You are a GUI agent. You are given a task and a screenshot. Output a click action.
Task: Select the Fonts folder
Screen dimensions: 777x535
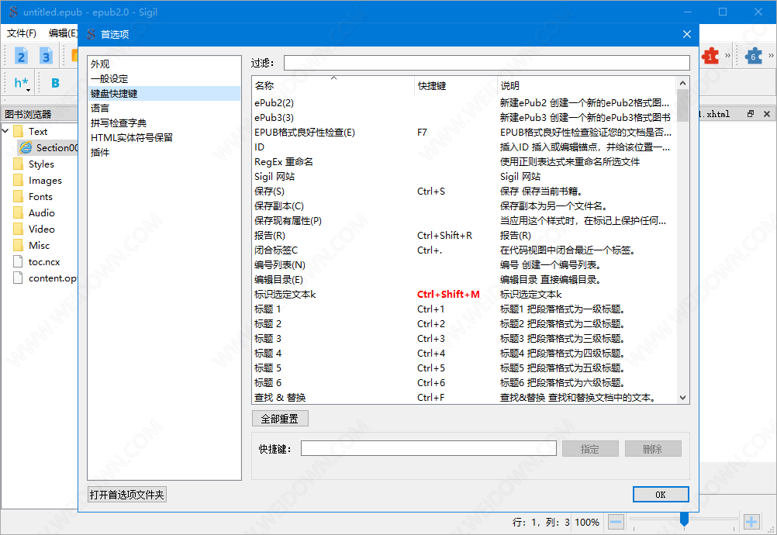point(40,197)
